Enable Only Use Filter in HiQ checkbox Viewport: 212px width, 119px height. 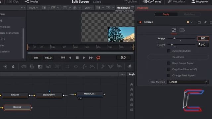[x=169, y=69]
